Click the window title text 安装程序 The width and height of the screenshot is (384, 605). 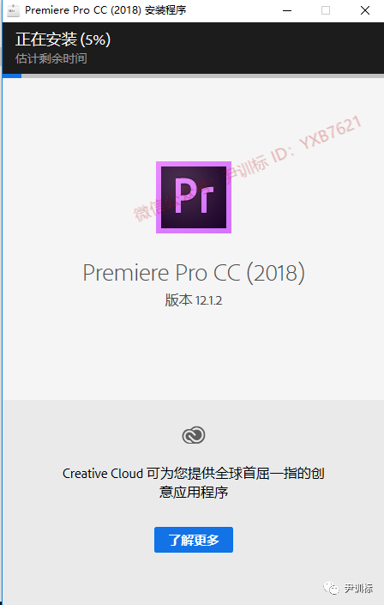click(x=165, y=10)
